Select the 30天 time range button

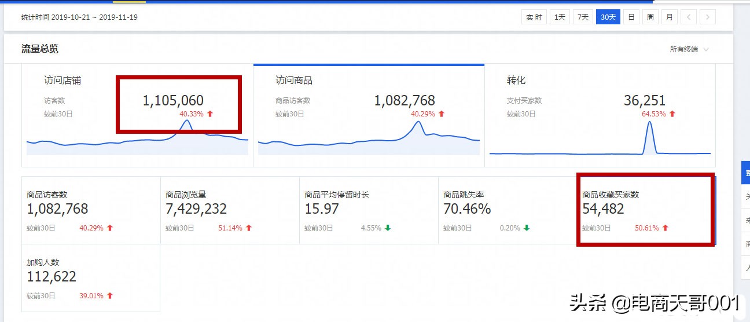pos(608,17)
